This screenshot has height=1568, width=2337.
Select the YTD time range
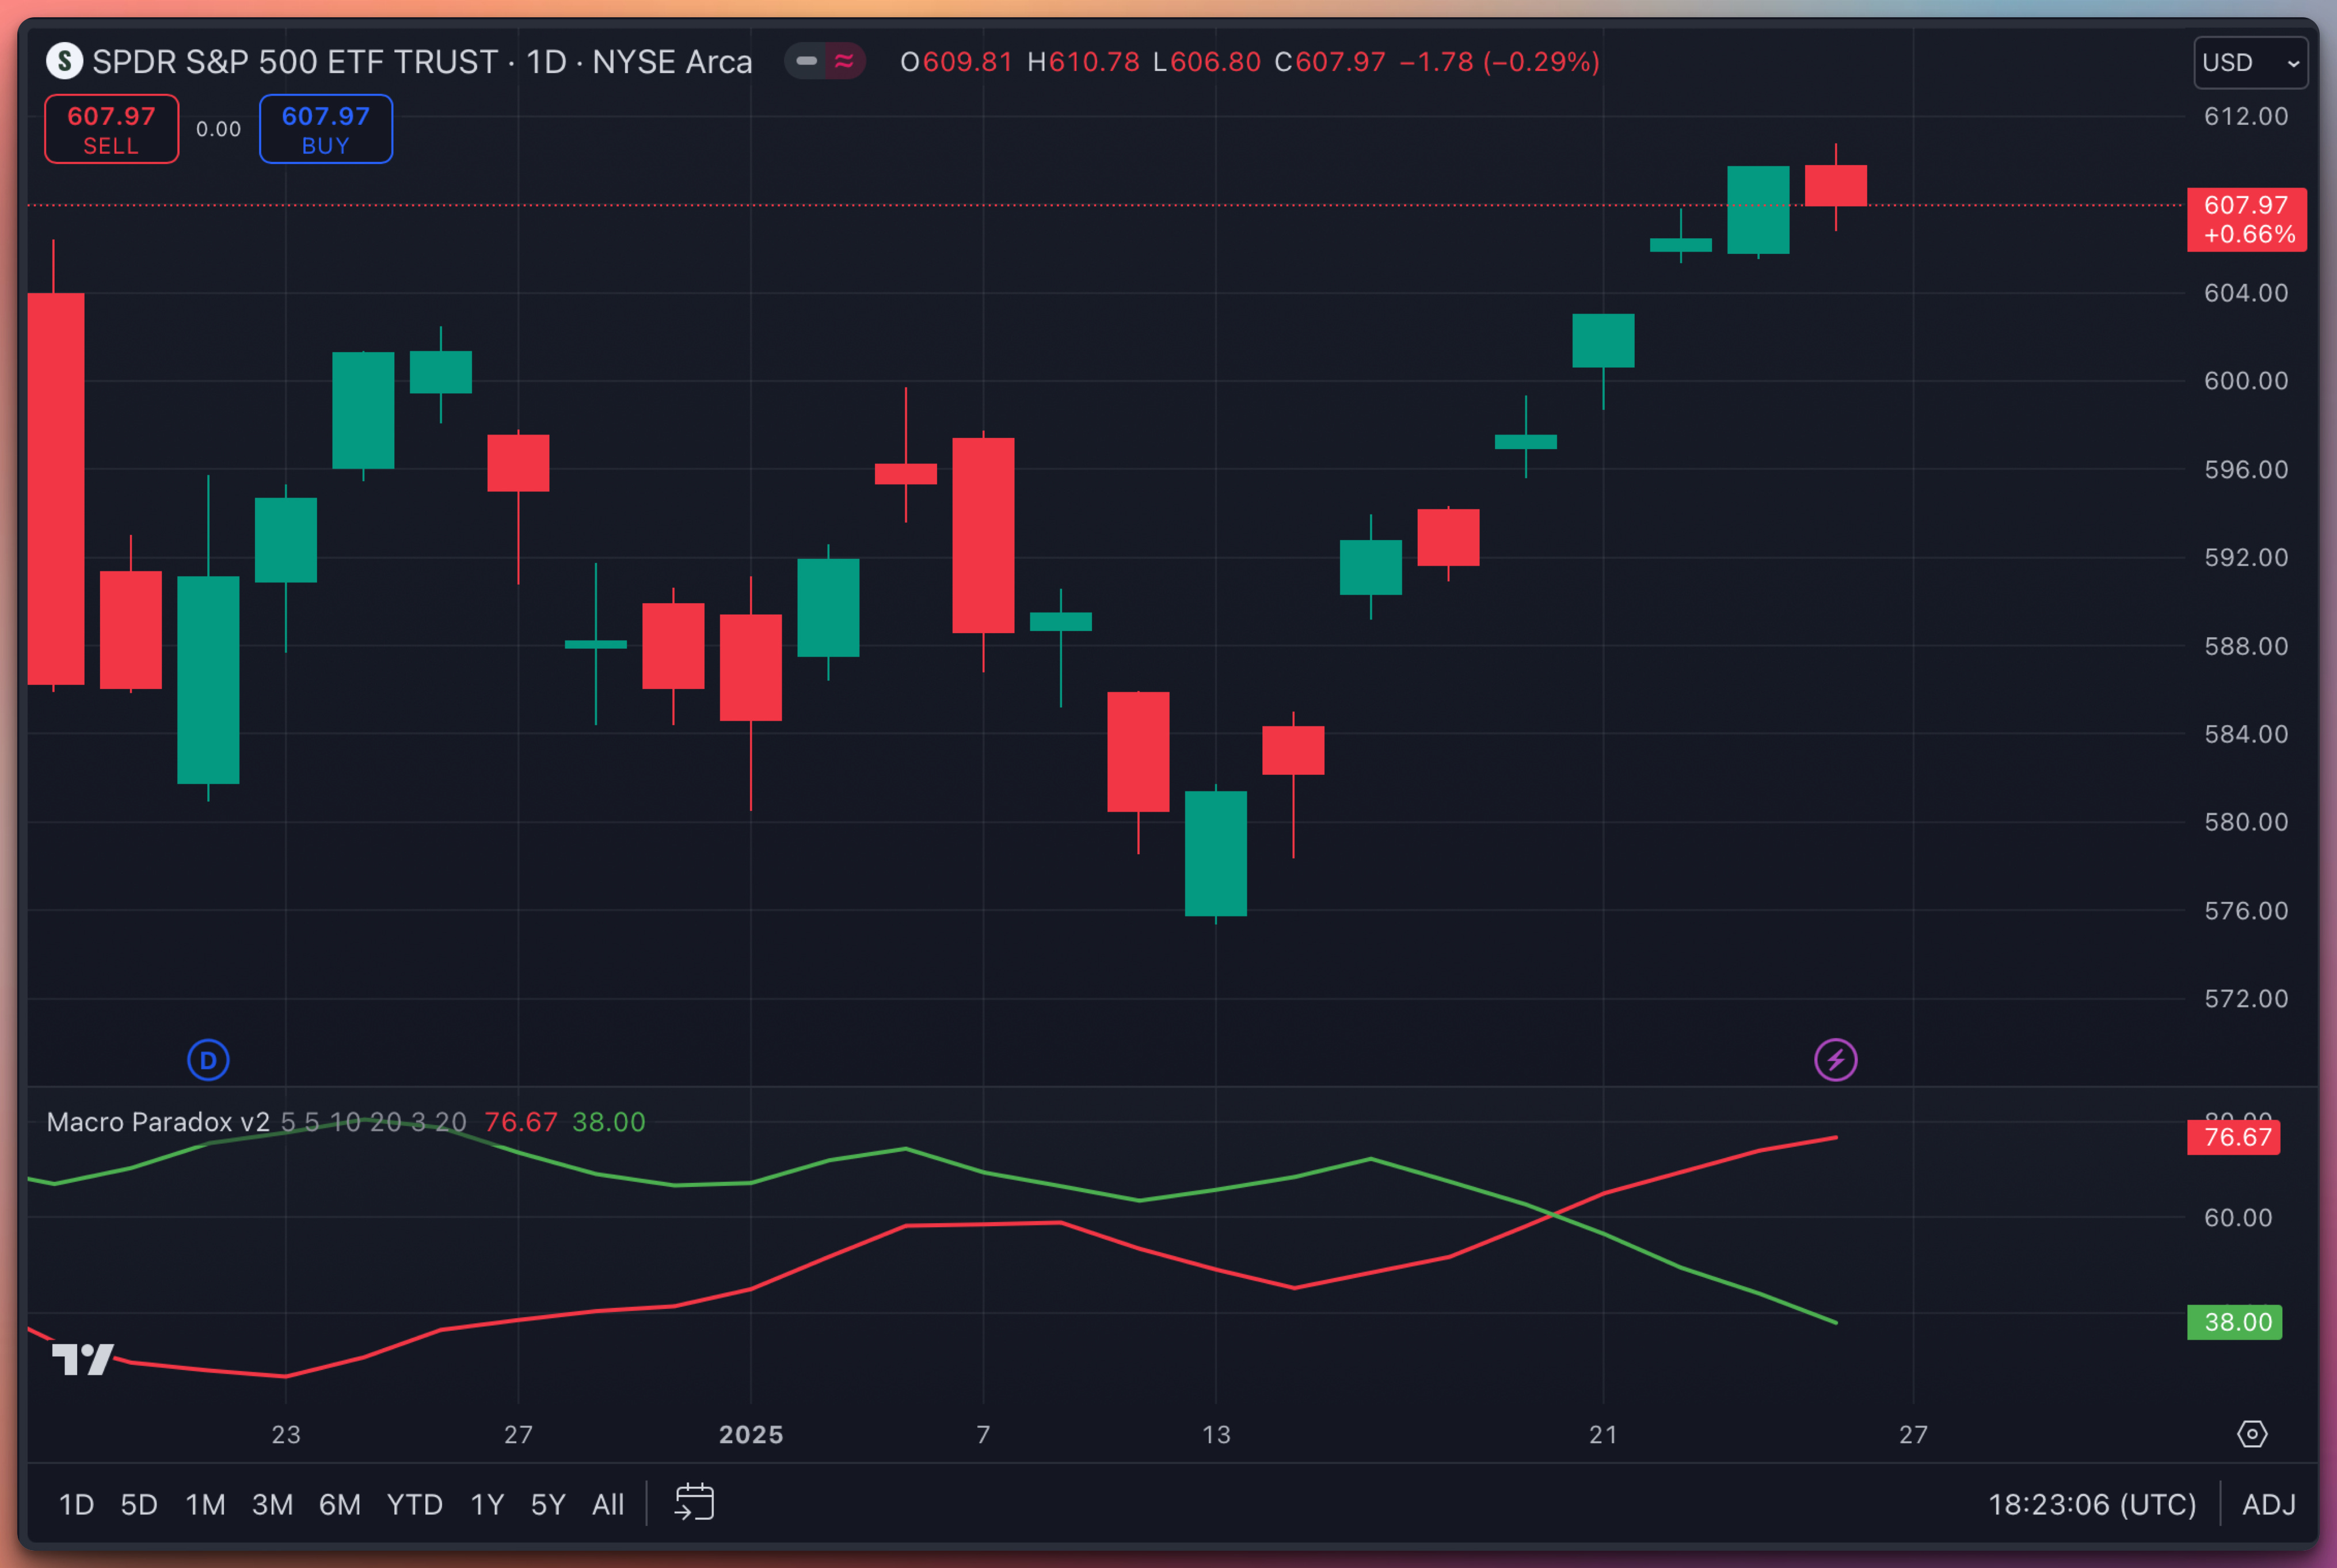point(415,1504)
